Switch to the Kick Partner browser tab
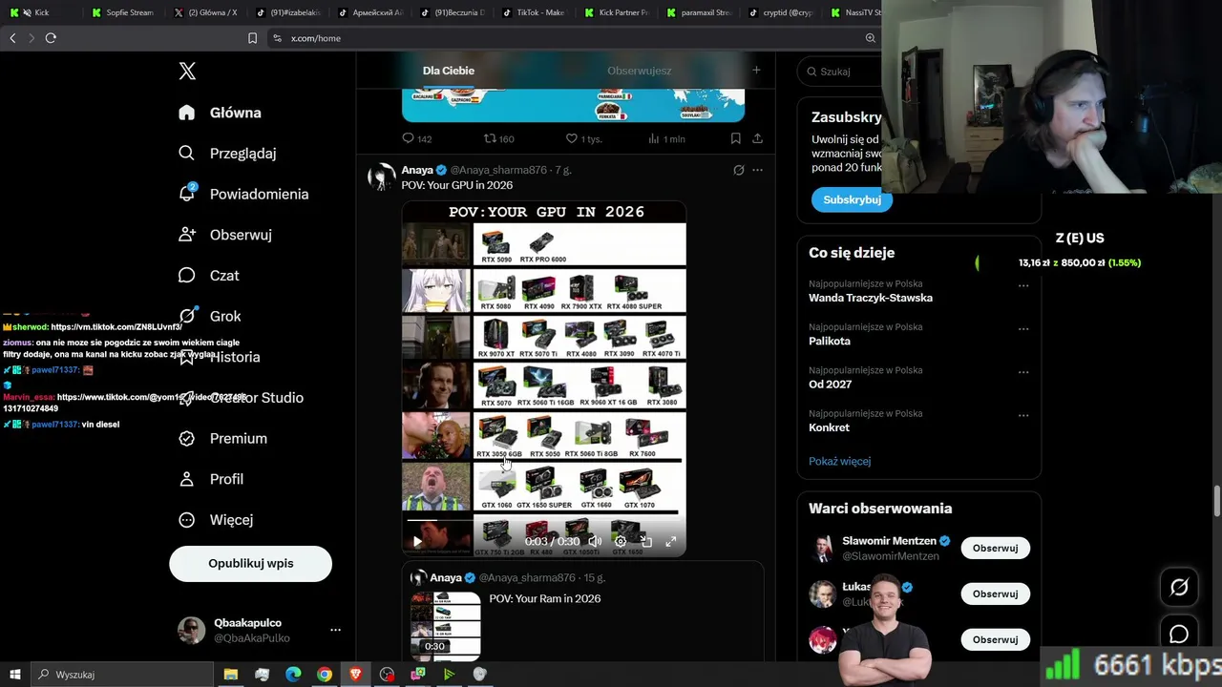 coord(617,12)
